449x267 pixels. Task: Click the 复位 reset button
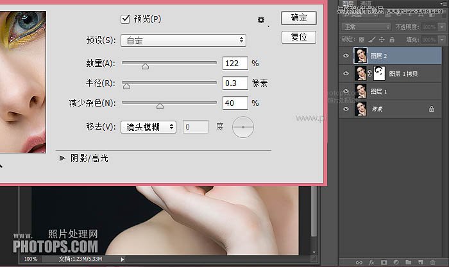tap(299, 37)
